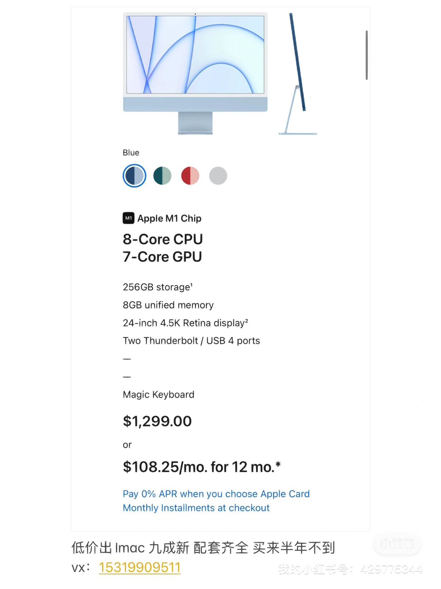Tap the highlighted phone number 15319909511
Screen dimensions: 441x589
click(x=140, y=567)
